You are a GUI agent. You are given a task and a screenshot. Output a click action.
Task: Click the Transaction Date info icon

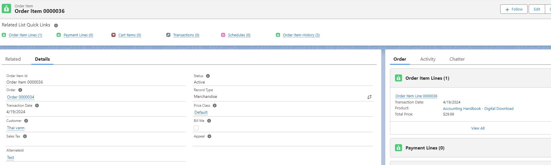[x=37, y=106]
